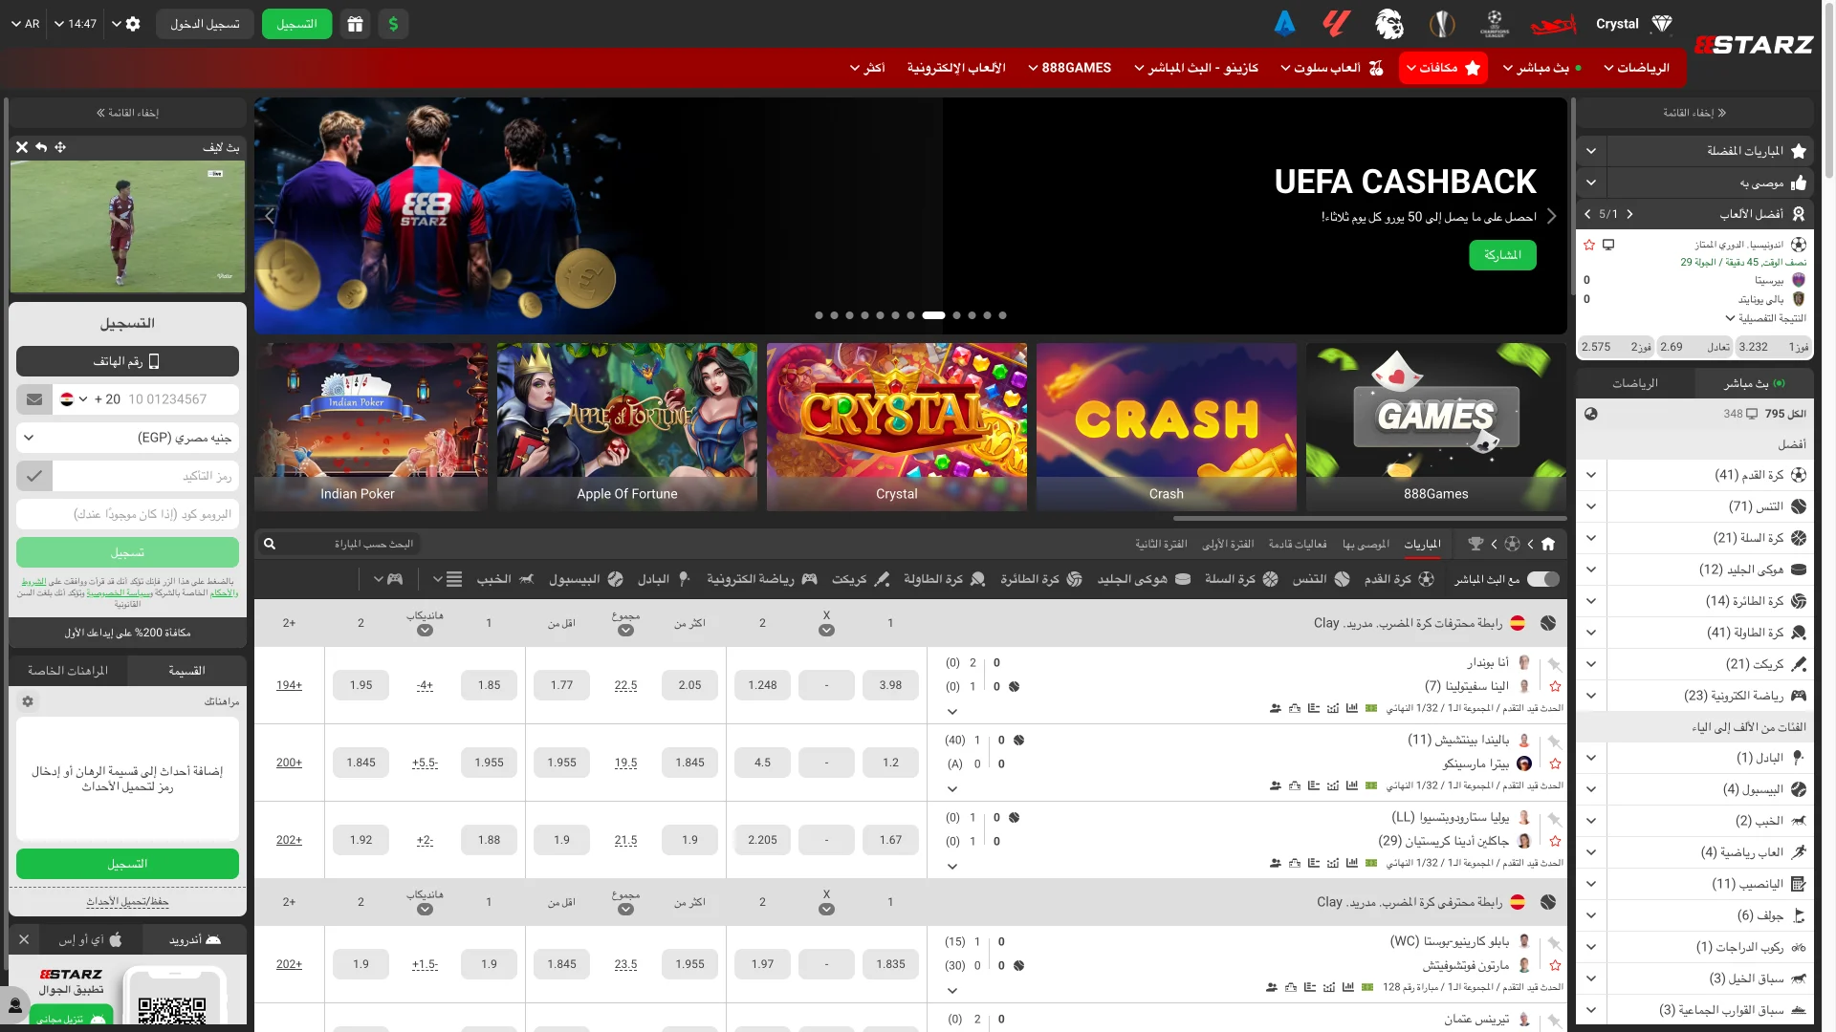The width and height of the screenshot is (1836, 1032).
Task: Click the home icon in matches bar
Action: pos(1548,544)
